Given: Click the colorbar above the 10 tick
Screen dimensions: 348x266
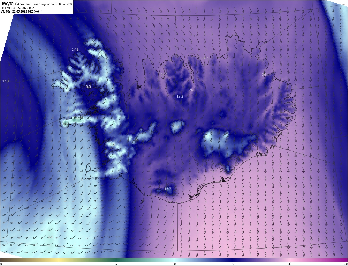Looking at the screenshot, I should (x=174, y=260).
